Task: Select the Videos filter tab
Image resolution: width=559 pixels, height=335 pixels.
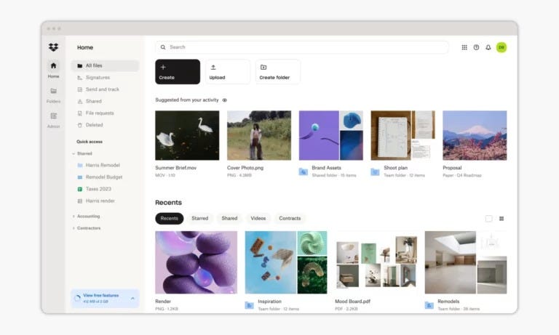Action: [258, 218]
